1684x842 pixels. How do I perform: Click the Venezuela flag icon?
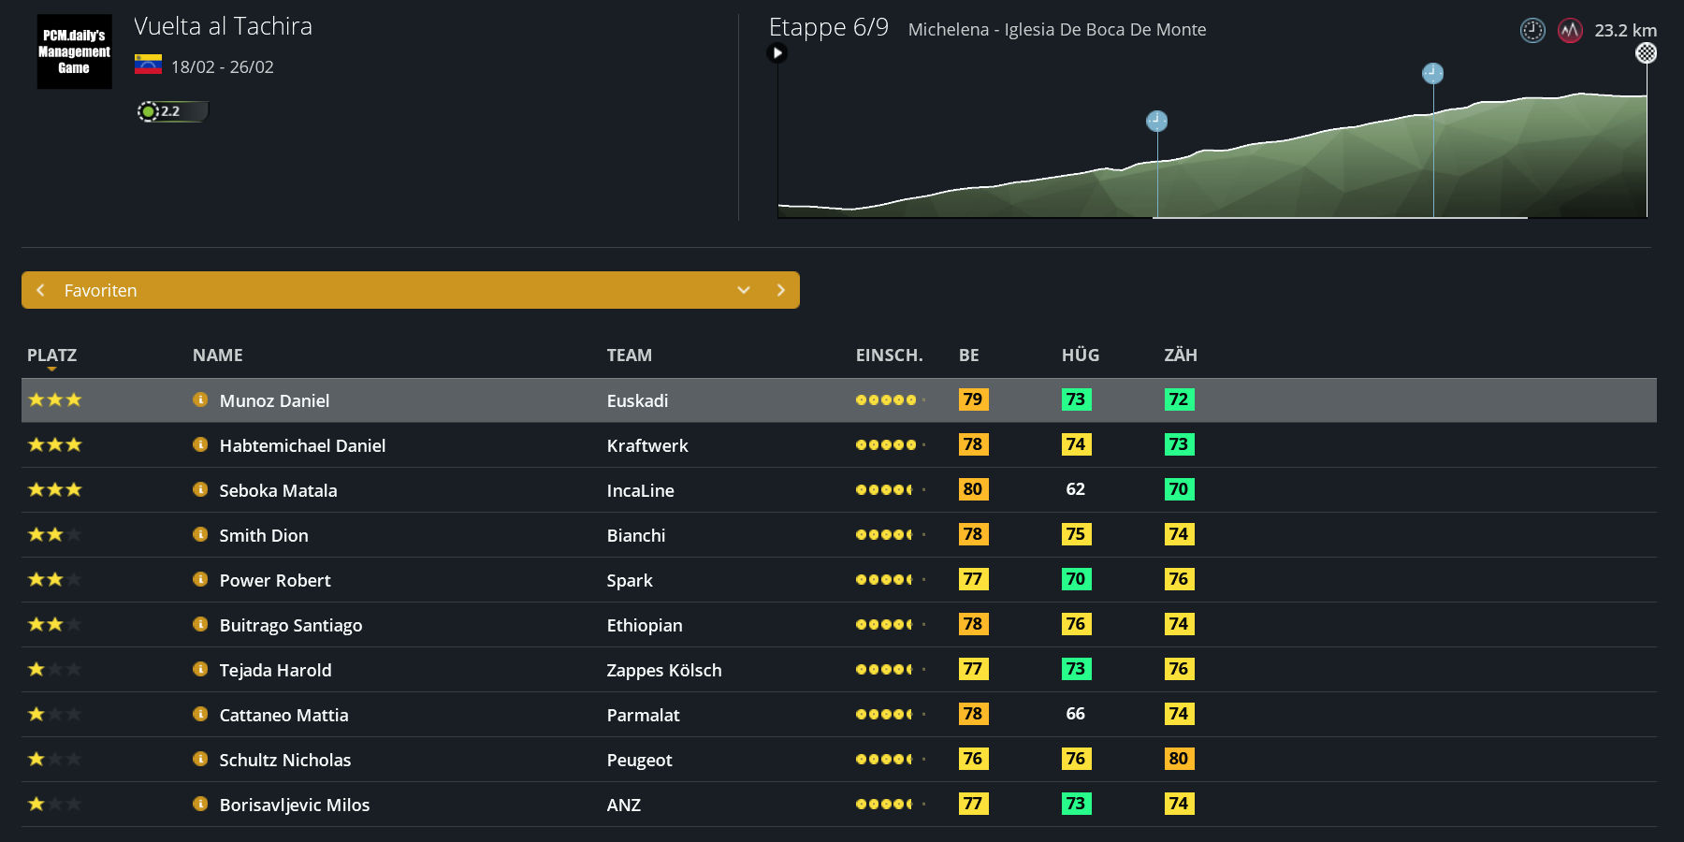148,65
